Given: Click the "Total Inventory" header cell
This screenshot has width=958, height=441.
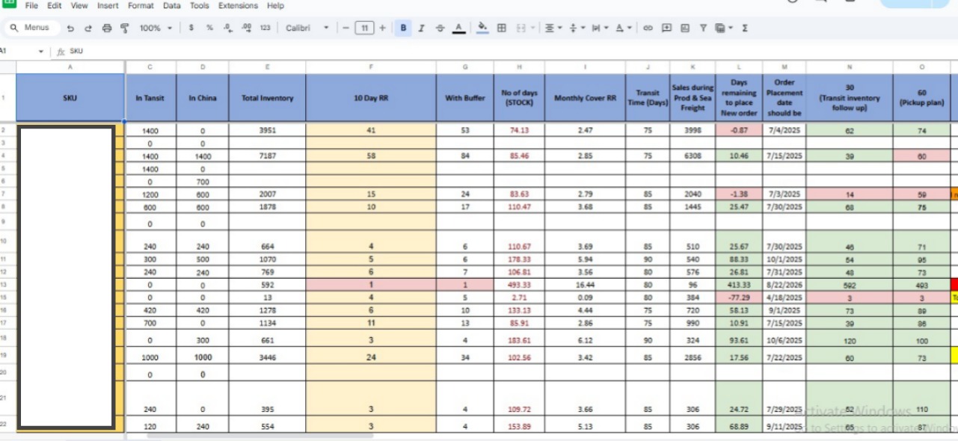Looking at the screenshot, I should click(x=267, y=97).
